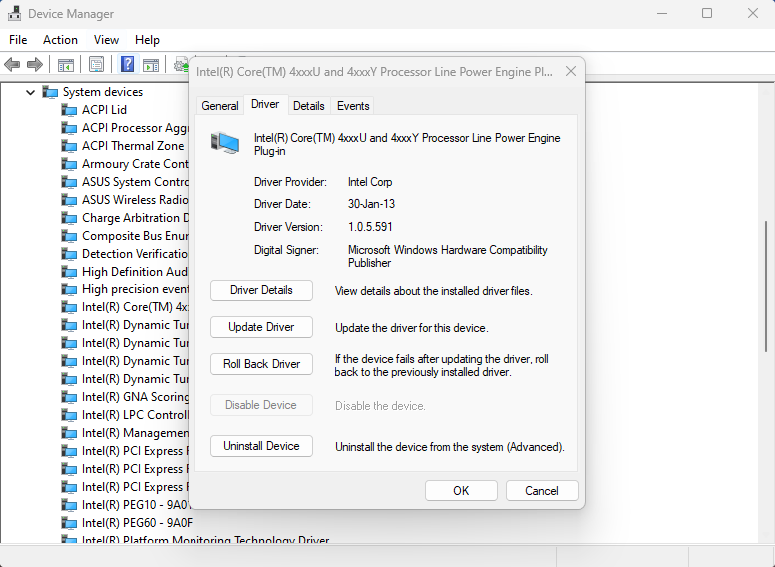Click the High Definition Audio device icon
The image size is (775, 567).
click(x=69, y=272)
